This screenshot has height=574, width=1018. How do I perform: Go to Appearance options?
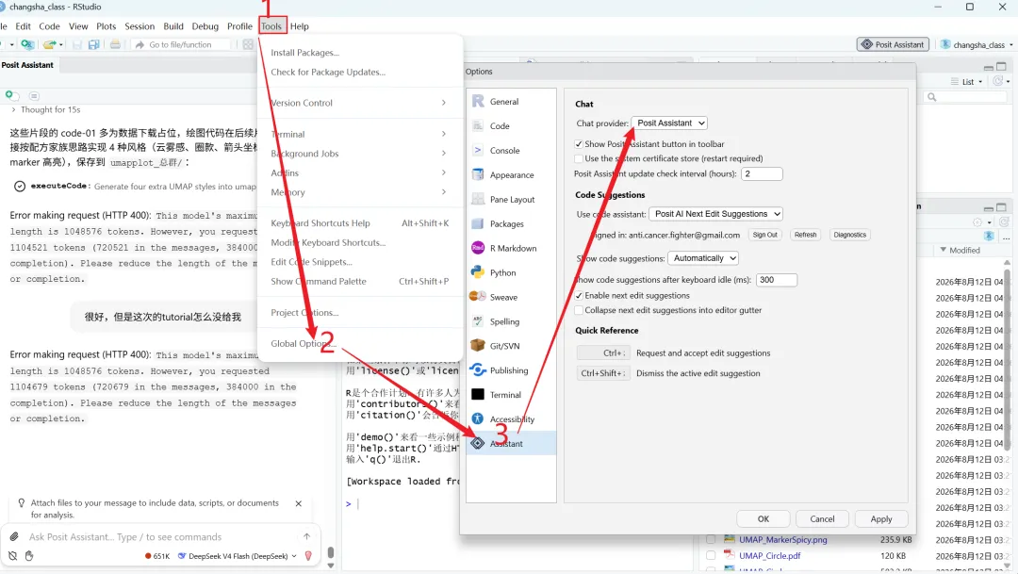tap(510, 174)
